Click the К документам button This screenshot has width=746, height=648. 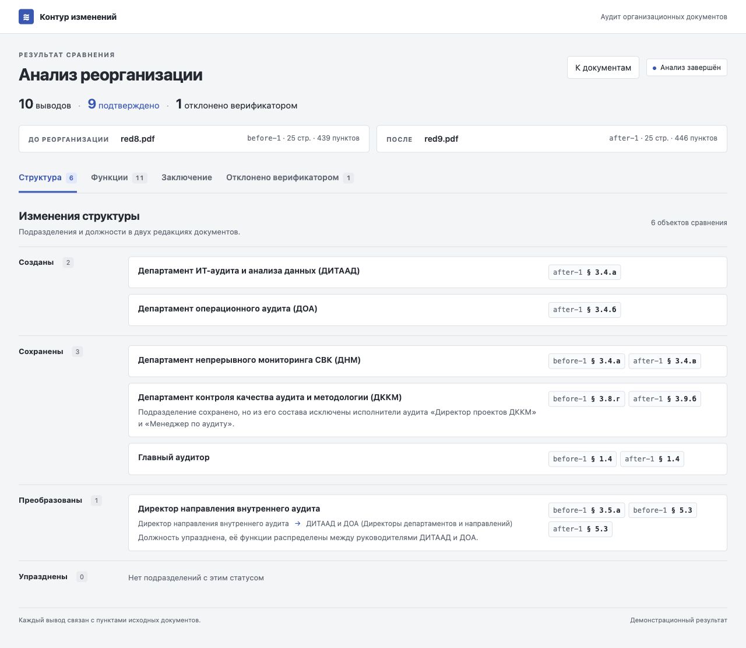pos(603,68)
